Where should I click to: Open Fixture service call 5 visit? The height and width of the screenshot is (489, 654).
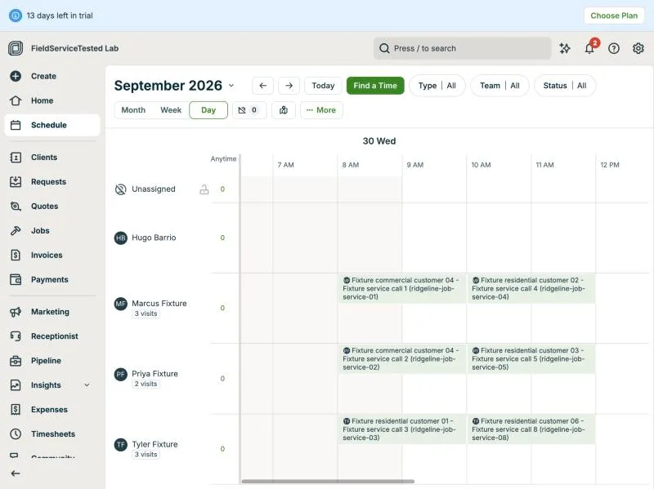[531, 358]
